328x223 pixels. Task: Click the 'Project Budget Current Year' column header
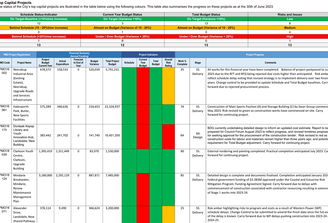coord(45,63)
